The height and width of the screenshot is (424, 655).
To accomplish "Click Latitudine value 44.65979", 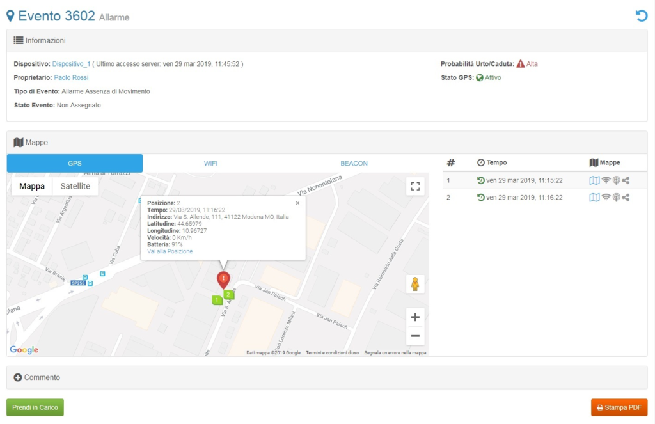I will (x=189, y=224).
